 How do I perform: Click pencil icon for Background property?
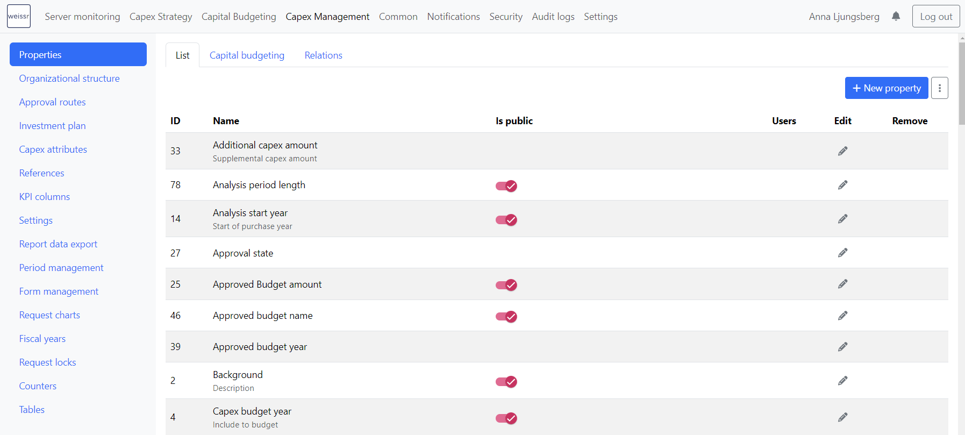coord(842,381)
